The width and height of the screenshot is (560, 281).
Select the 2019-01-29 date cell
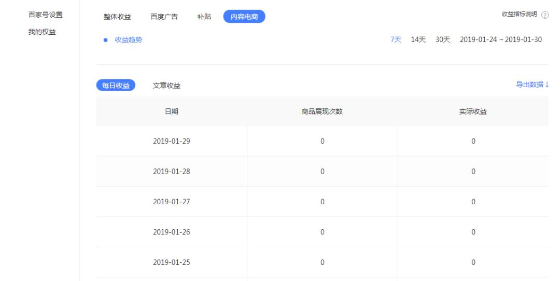172,141
